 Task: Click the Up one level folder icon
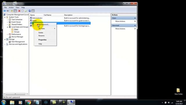click(x=12, y=11)
